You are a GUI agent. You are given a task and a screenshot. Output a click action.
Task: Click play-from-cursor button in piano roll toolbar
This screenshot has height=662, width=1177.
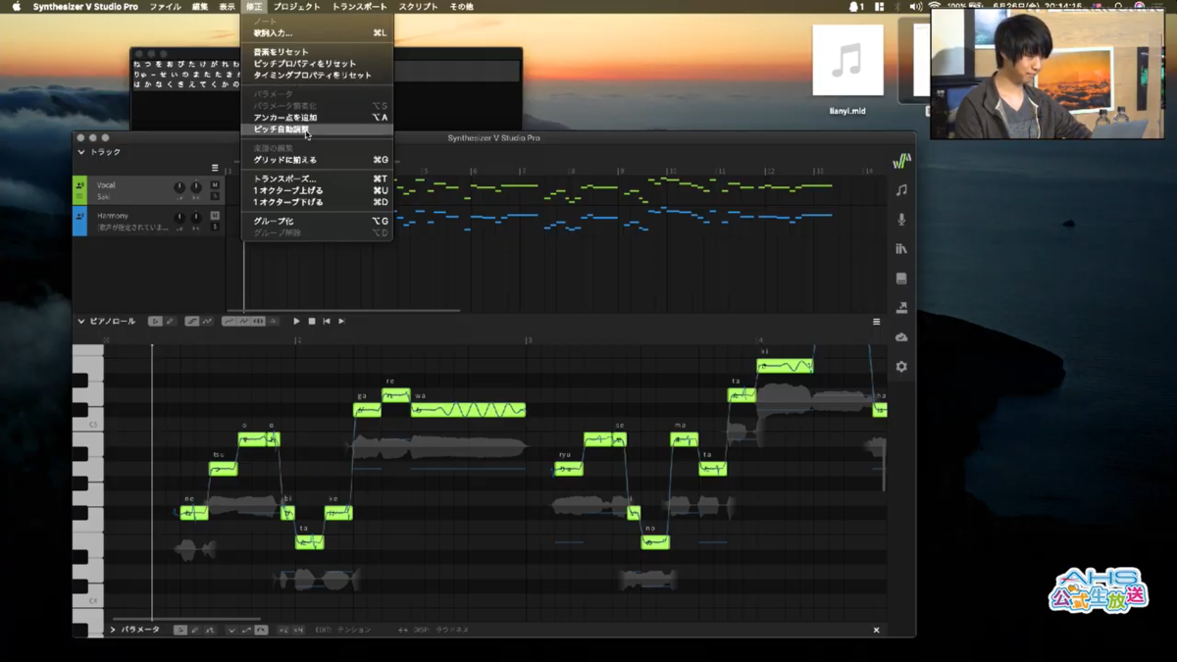341,322
